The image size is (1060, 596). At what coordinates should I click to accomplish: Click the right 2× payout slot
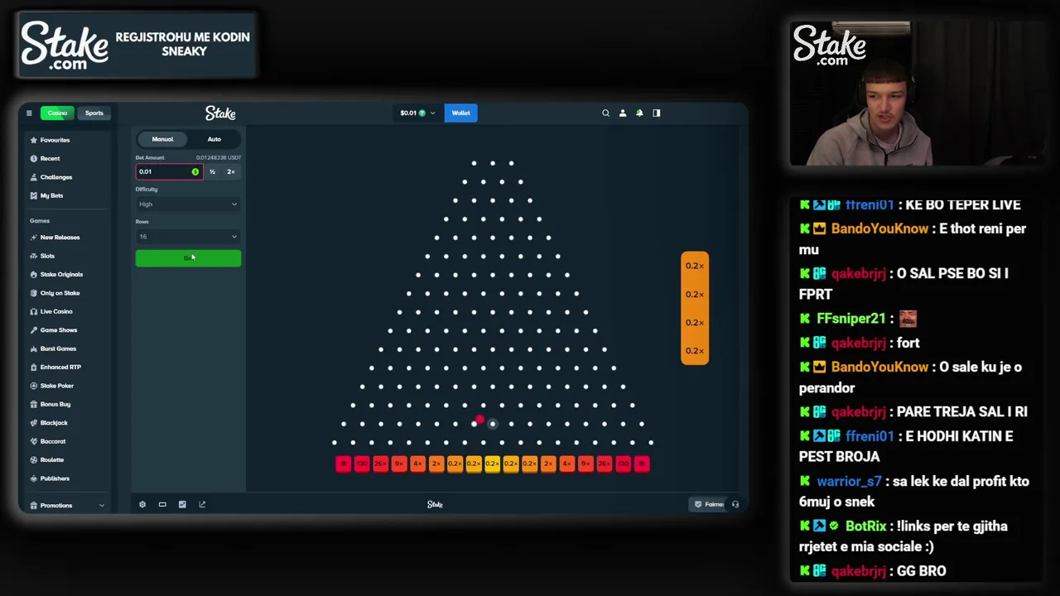point(548,464)
